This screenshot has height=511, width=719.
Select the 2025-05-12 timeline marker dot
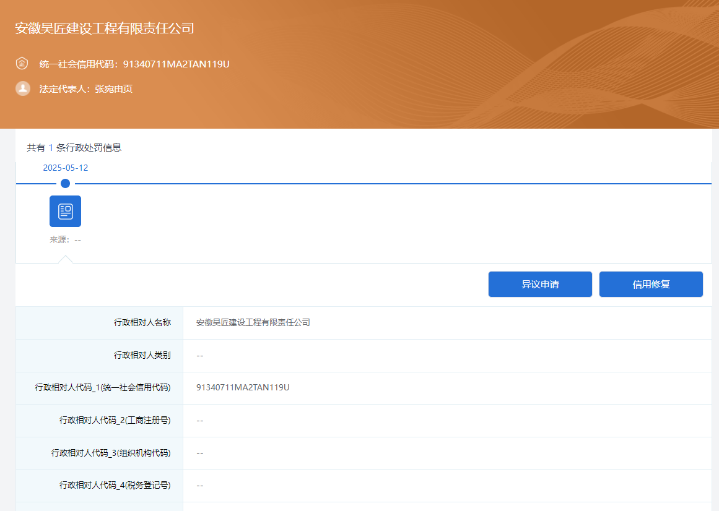[x=66, y=184]
